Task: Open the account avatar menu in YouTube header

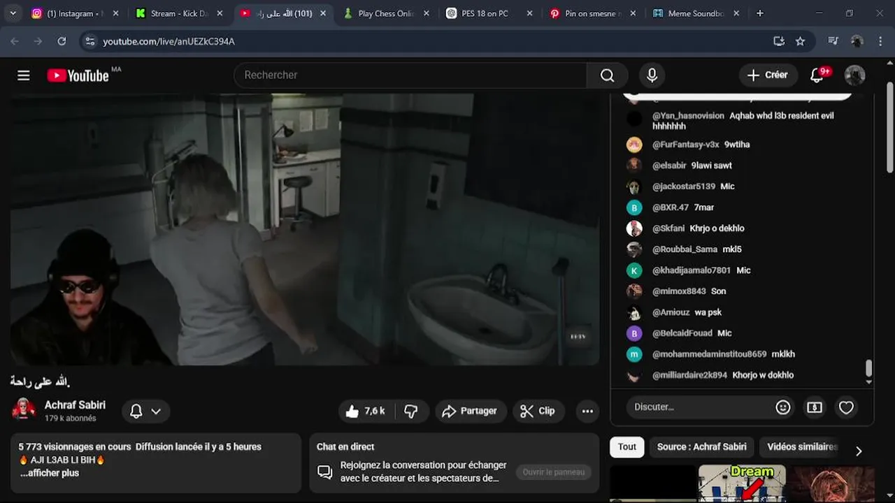Action: click(x=854, y=75)
